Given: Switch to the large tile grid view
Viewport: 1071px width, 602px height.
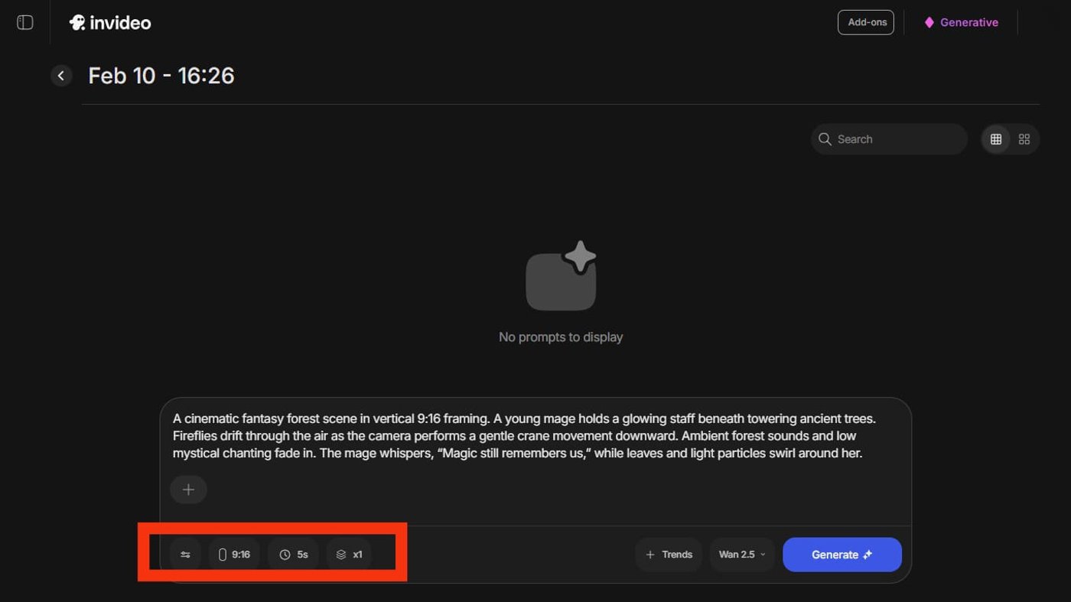Looking at the screenshot, I should 1024,139.
